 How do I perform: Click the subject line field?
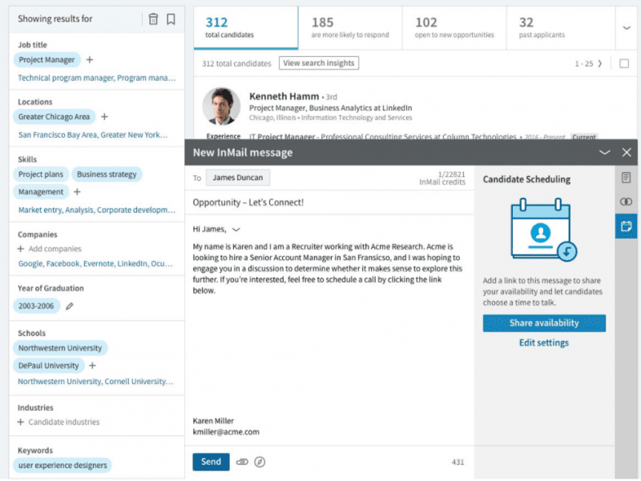[x=329, y=202]
